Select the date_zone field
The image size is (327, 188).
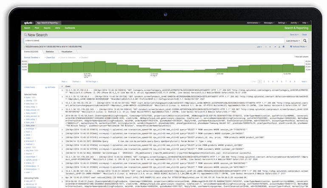click(x=30, y=126)
